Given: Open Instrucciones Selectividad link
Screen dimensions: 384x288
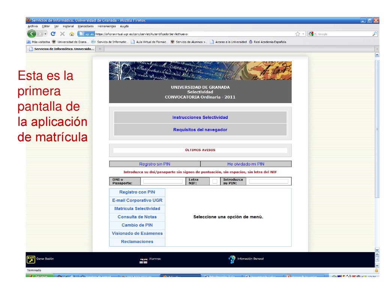Looking at the screenshot, I should coord(200,117).
